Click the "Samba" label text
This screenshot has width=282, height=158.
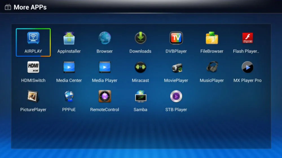[140, 110]
